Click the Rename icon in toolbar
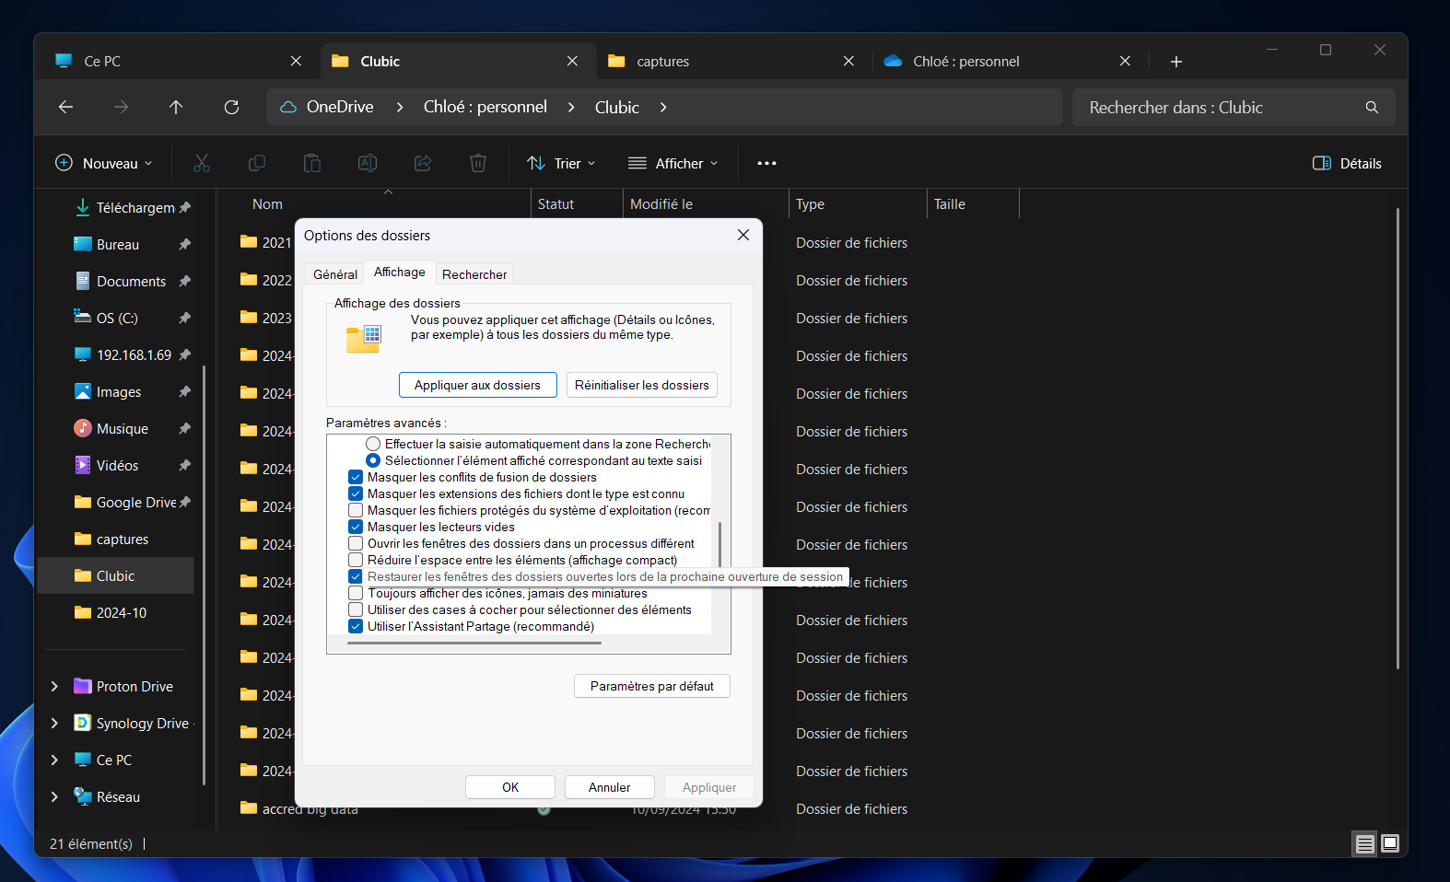 (x=368, y=163)
